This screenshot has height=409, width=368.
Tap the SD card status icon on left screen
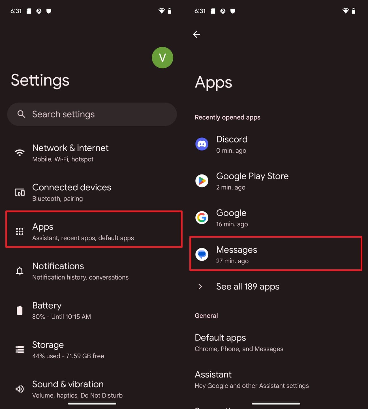coord(29,11)
